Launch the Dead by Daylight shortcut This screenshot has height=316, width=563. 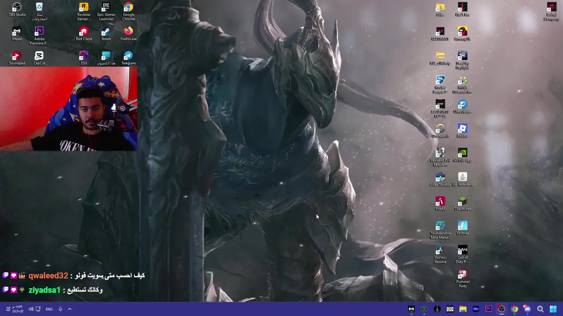462,60
